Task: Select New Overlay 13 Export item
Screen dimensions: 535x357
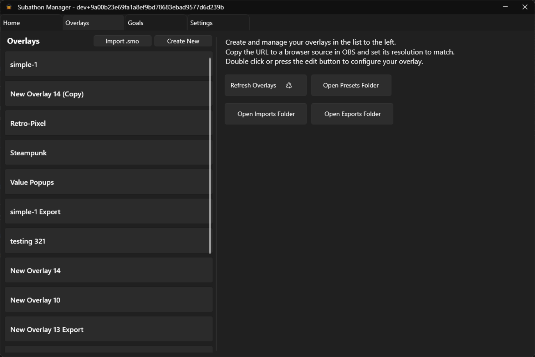Action: coord(107,329)
